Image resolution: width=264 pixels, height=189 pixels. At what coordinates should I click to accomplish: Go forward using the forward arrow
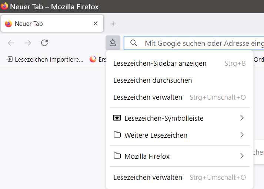pyautogui.click(x=28, y=43)
